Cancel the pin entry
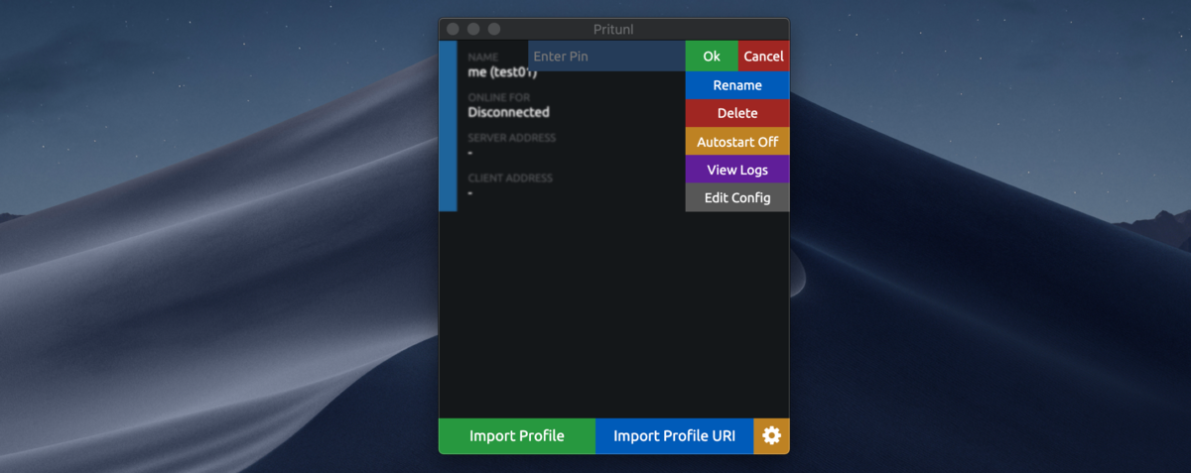This screenshot has width=1191, height=473. pyautogui.click(x=764, y=57)
